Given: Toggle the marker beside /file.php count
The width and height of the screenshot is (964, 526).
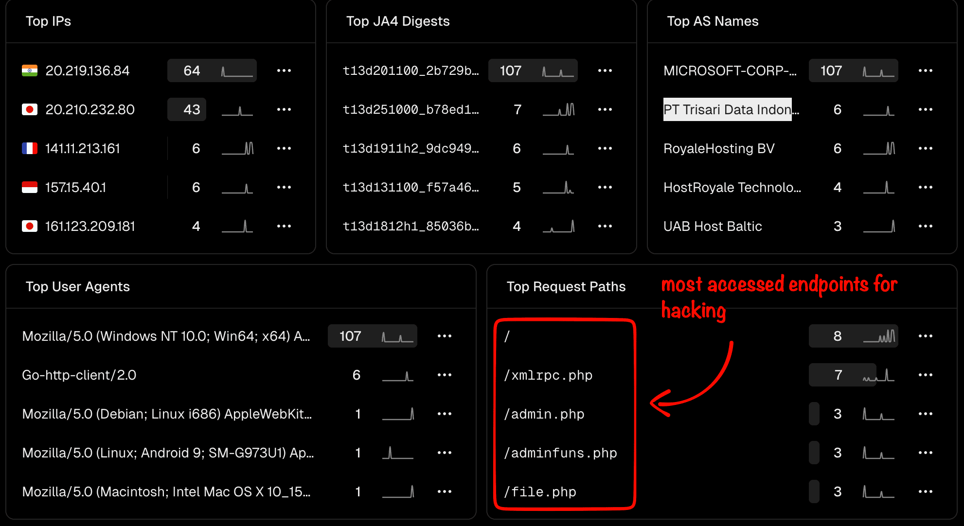Looking at the screenshot, I should click(x=813, y=491).
